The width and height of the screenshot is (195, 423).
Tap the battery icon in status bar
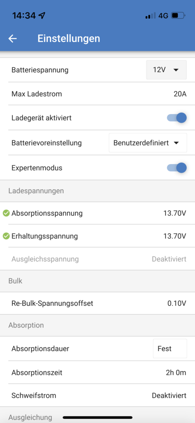coord(178,16)
